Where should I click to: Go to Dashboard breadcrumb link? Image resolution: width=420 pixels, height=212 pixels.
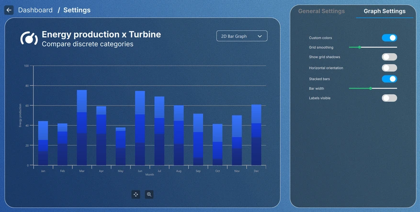35,10
